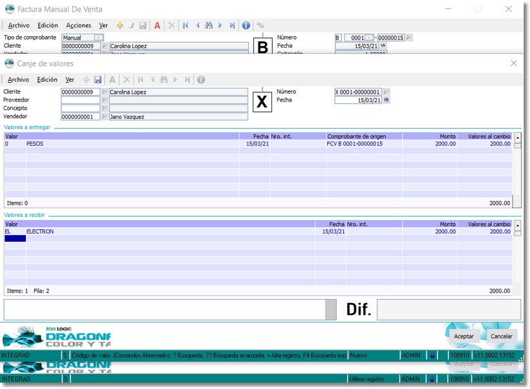The image size is (530, 389).
Task: Click the blue Info icon in Factura toolbar
Action: (x=246, y=25)
